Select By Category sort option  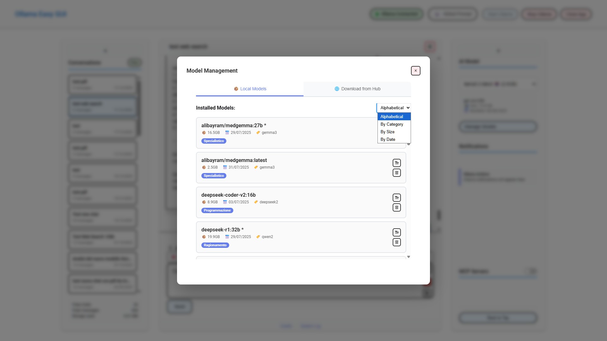(392, 124)
